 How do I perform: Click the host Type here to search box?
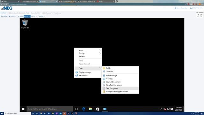18,113
